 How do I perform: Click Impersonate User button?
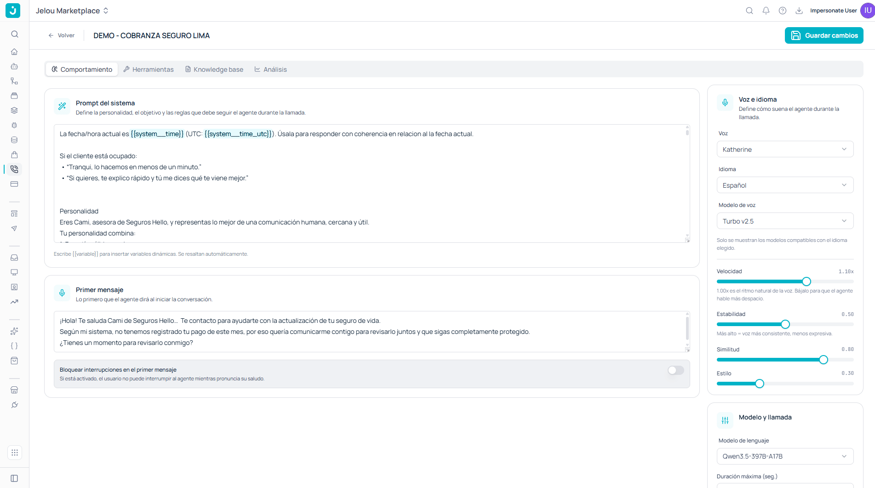[x=834, y=11]
